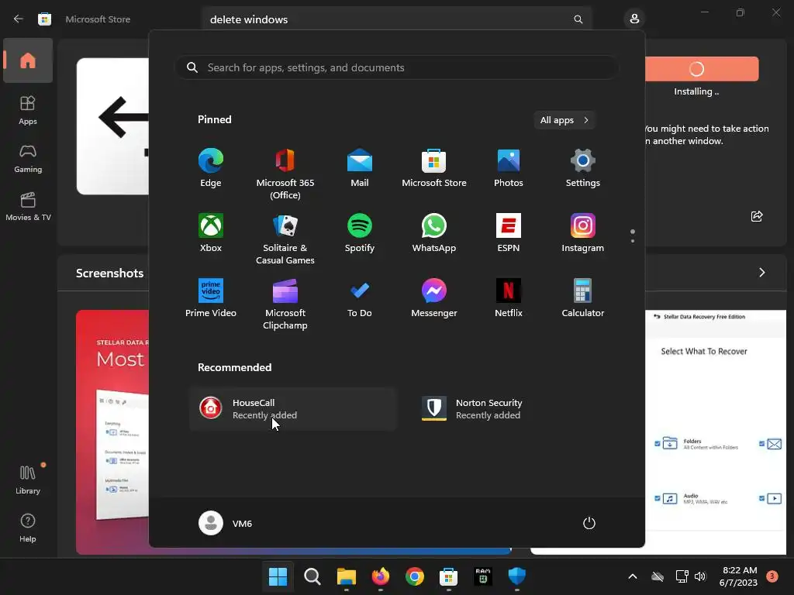Open taskbar Search

tap(312, 576)
